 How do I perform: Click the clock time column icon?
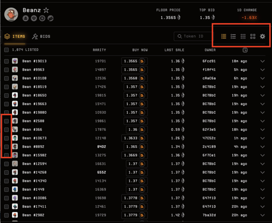coord(245,50)
